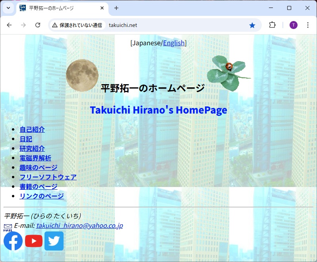Open the 研究紹介 link
Image resolution: width=317 pixels, height=262 pixels.
[32, 148]
